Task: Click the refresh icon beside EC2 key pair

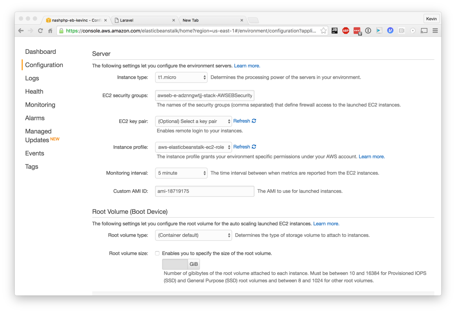Action: coord(254,121)
